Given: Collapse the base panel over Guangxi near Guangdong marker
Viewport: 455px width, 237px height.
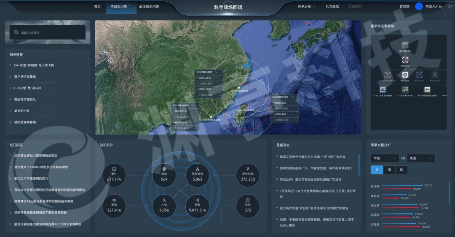Looking at the screenshot, I should [193, 105].
